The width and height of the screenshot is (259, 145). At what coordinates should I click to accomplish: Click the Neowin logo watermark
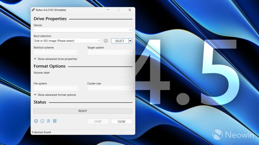233,135
